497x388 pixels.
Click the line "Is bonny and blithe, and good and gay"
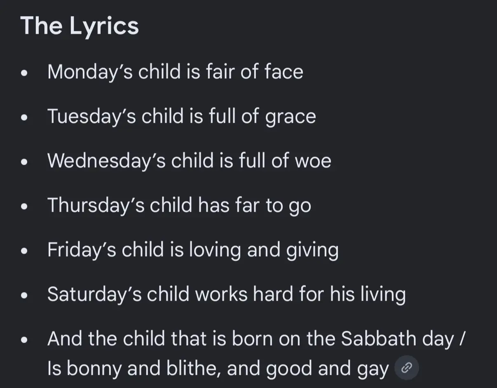(x=218, y=369)
